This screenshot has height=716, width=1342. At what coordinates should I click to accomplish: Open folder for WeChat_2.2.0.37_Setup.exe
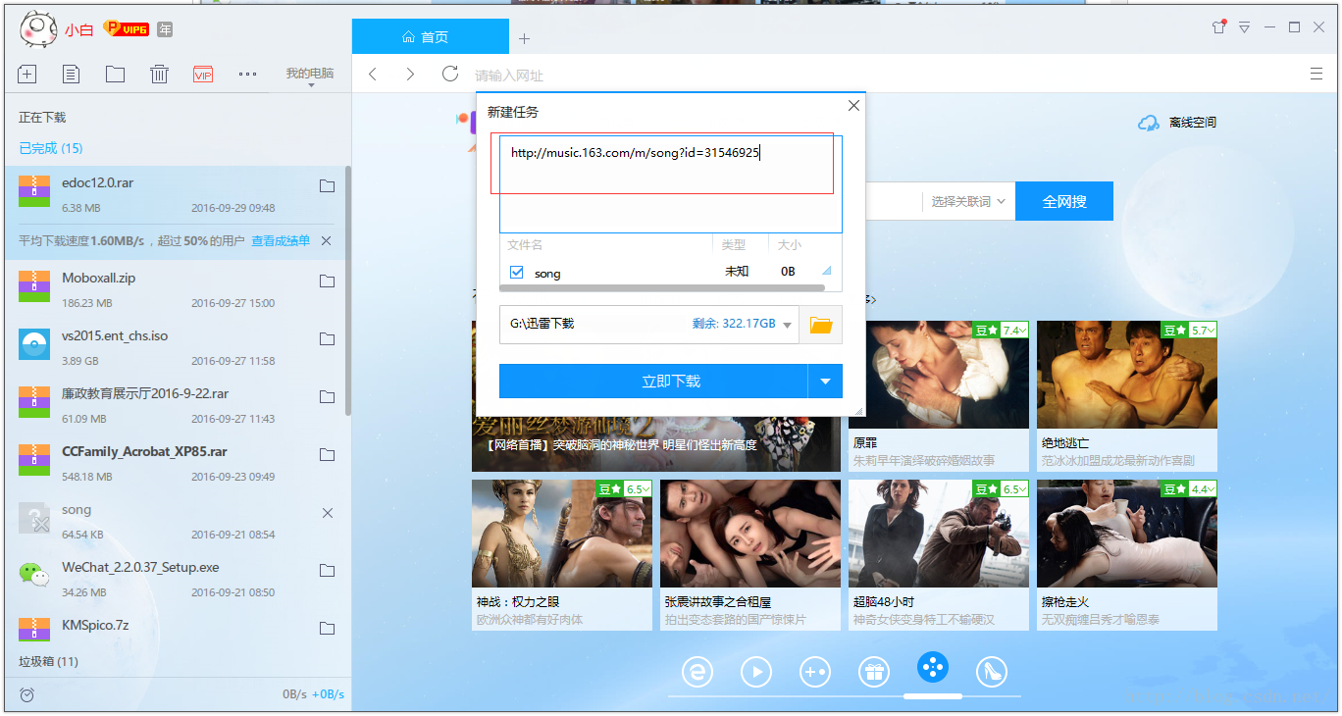(328, 571)
